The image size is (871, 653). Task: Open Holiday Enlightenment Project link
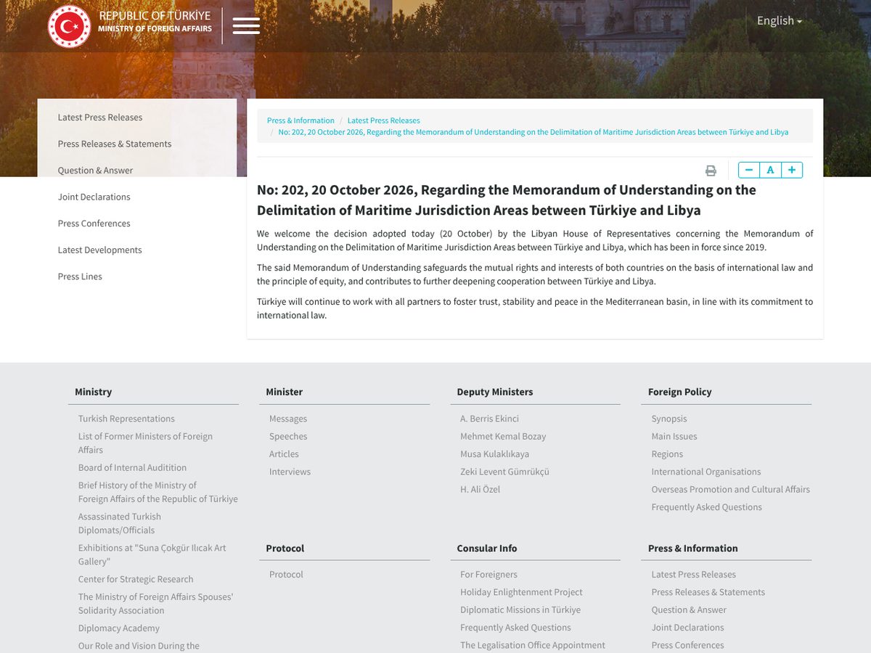click(x=521, y=592)
